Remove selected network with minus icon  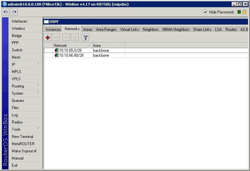pos(56,38)
